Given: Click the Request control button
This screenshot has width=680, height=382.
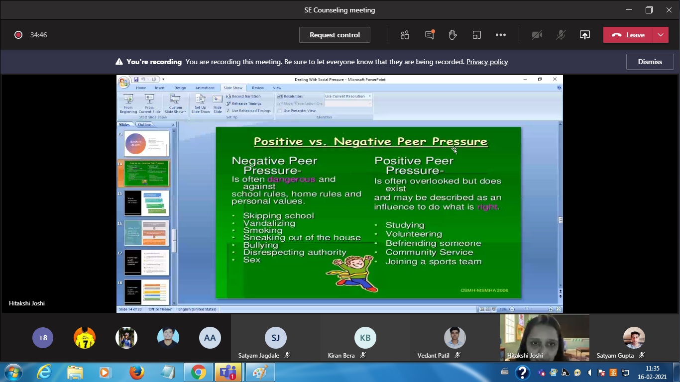Looking at the screenshot, I should click(335, 35).
